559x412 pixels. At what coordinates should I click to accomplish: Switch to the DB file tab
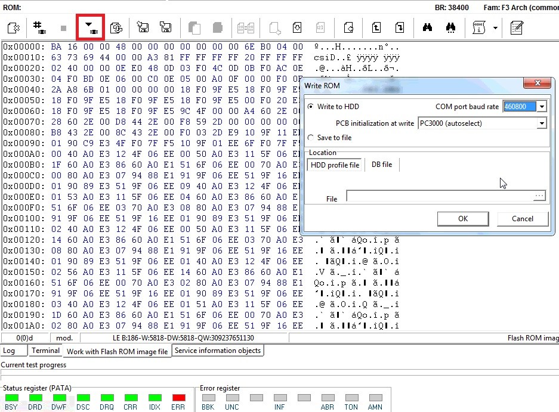[382, 165]
